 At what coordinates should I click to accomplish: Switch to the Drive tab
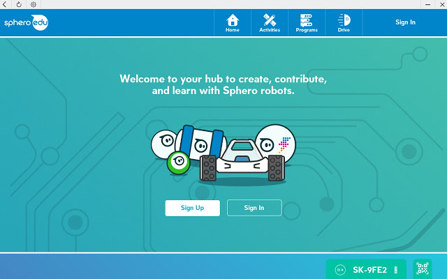coord(344,23)
